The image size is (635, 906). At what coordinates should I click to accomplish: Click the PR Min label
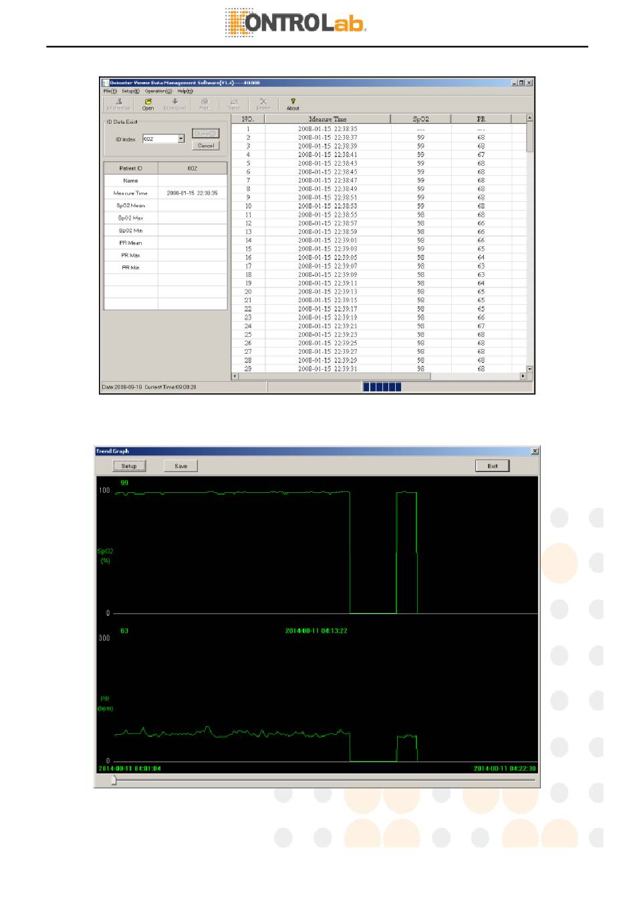[x=131, y=267]
